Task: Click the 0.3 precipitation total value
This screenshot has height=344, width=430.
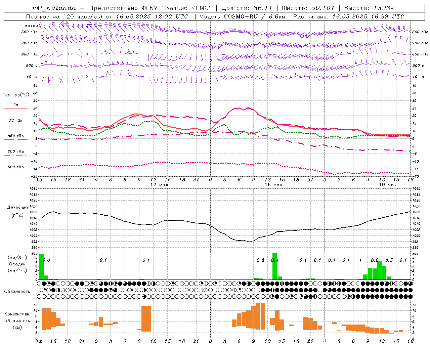Action: 260,260
